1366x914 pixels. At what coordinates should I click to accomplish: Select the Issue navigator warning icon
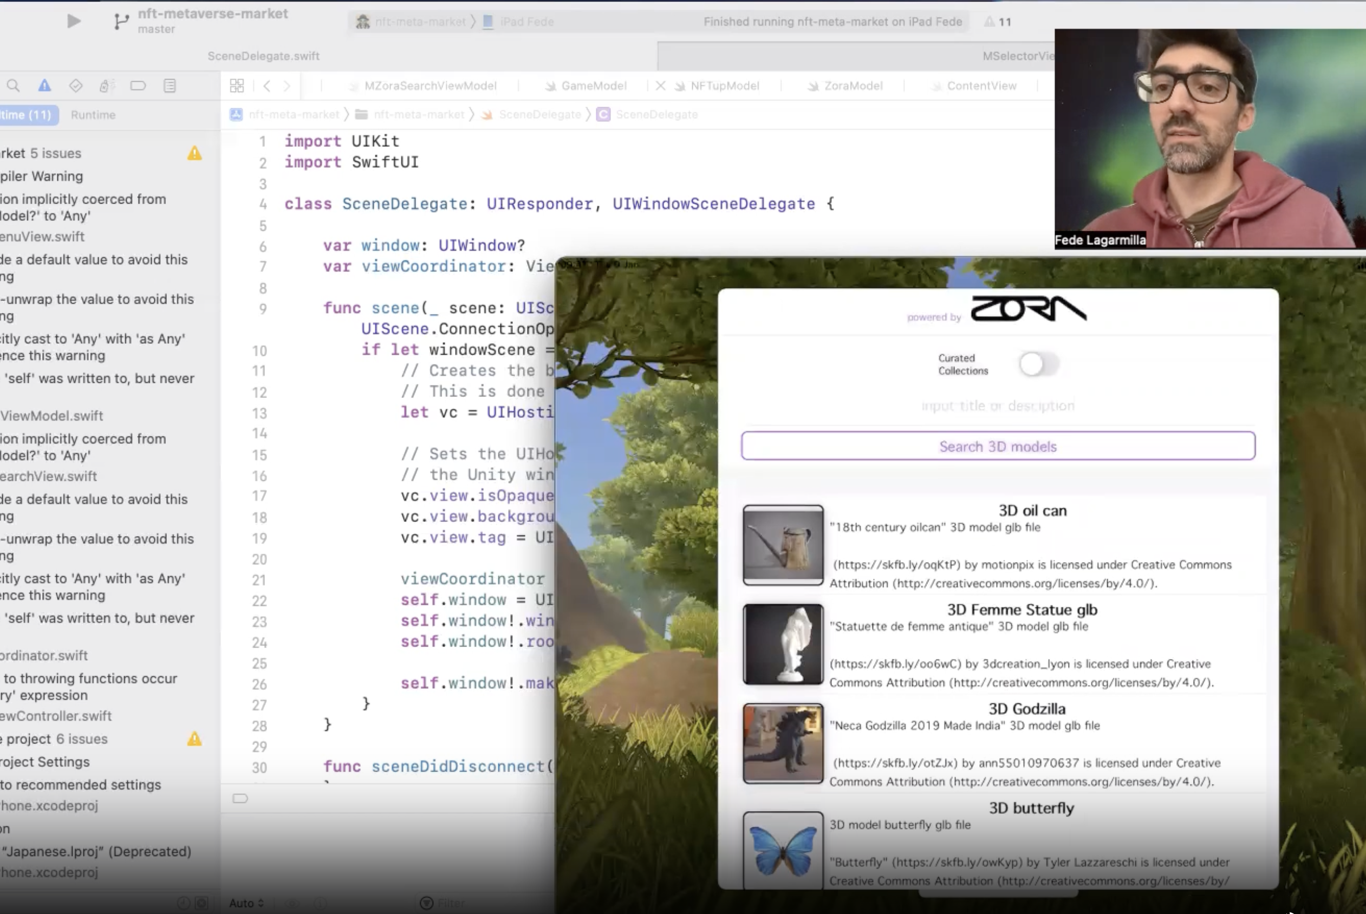click(44, 86)
